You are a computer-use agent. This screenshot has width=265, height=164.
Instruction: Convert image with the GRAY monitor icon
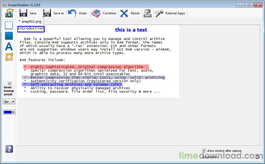[148, 13]
